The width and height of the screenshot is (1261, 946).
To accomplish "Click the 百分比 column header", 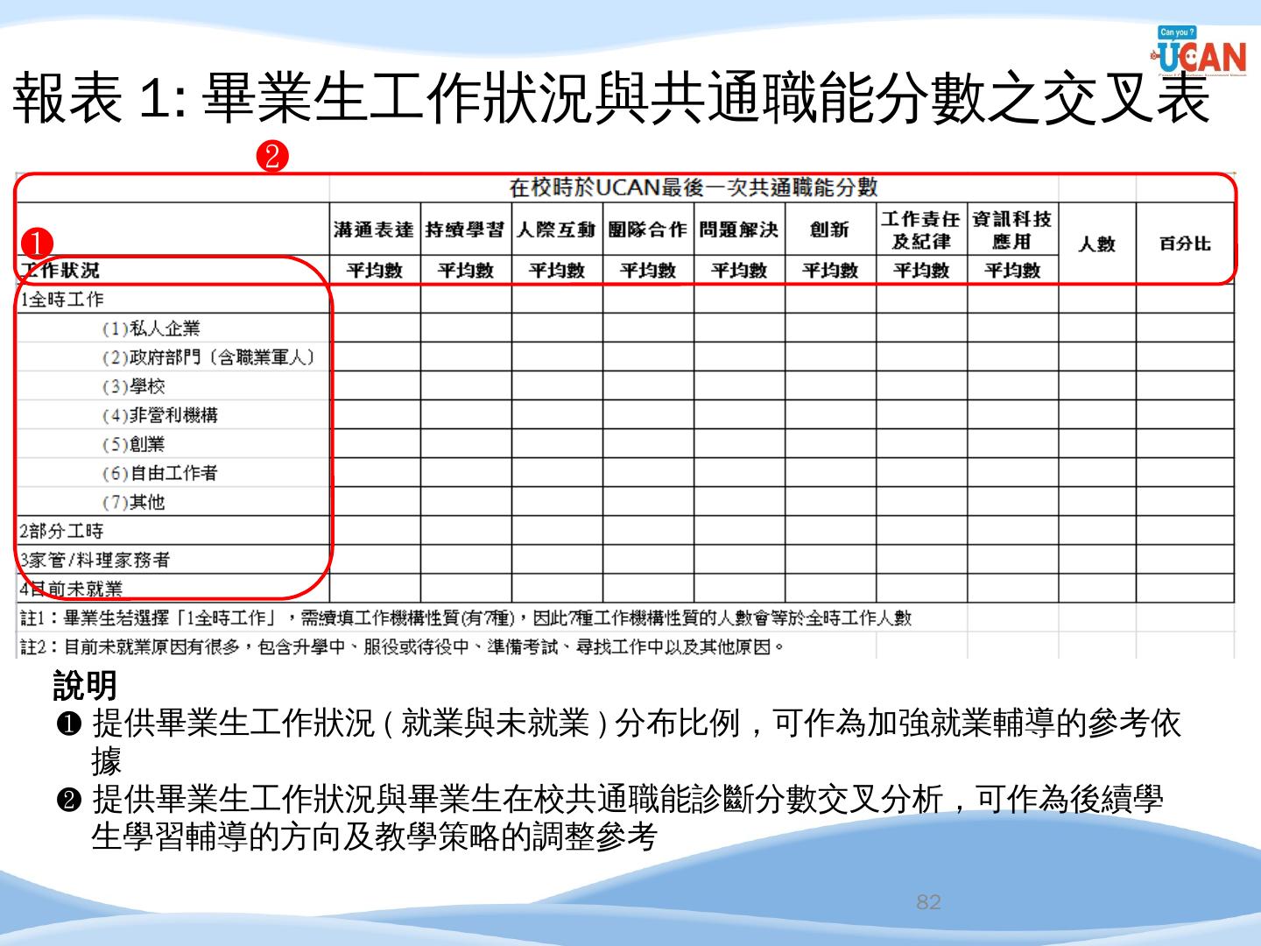I will (1185, 244).
